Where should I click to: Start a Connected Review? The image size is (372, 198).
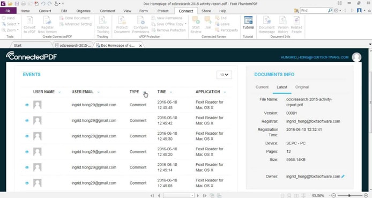[x=196, y=25]
